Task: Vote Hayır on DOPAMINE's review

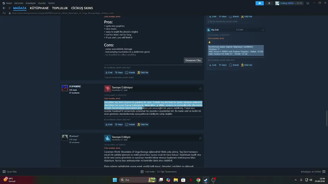Action: point(119,124)
